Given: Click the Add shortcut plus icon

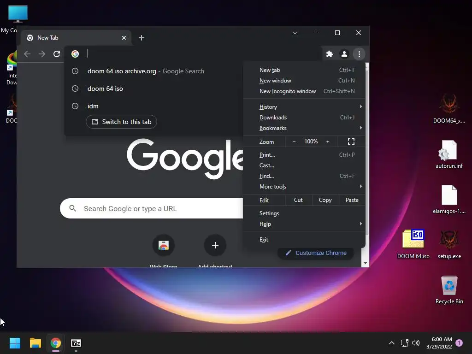Looking at the screenshot, I should point(215,245).
